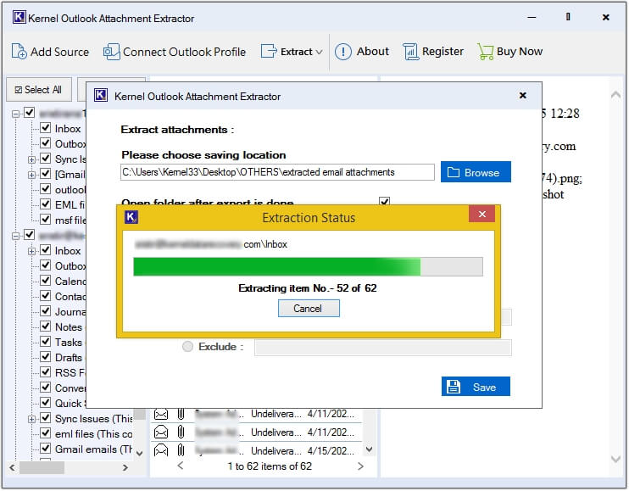Click the extraction progress bar
Screen dimensions: 629x491
[308, 267]
